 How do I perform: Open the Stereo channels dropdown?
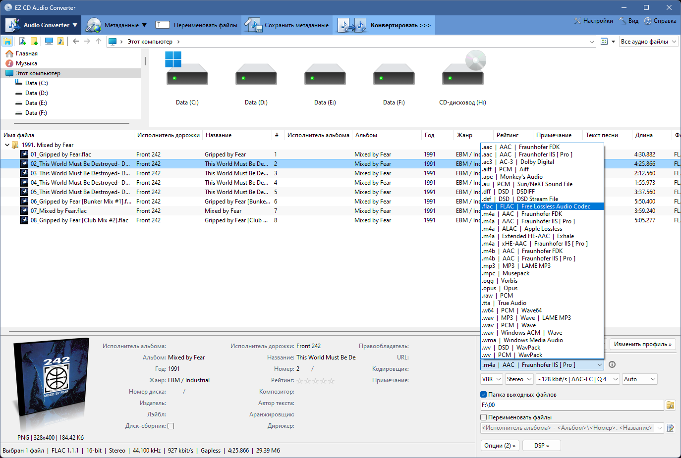coord(519,379)
